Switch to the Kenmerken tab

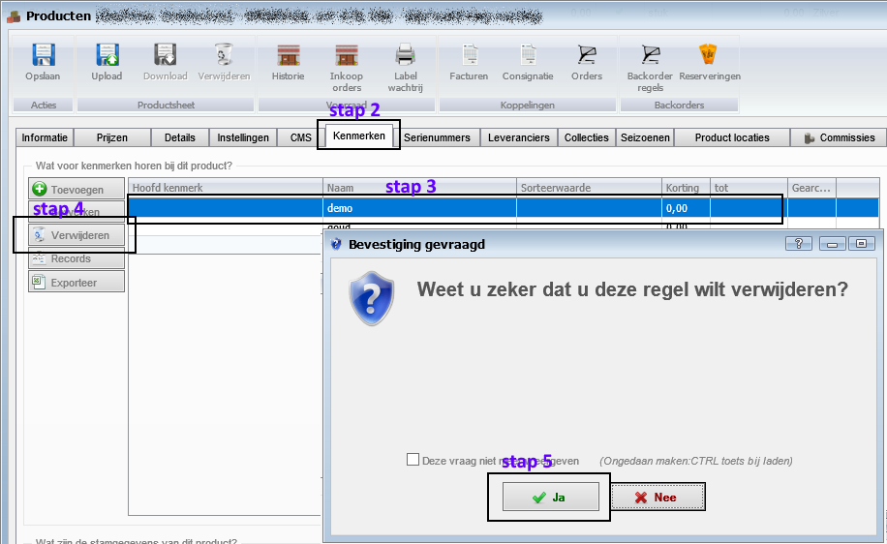(358, 136)
